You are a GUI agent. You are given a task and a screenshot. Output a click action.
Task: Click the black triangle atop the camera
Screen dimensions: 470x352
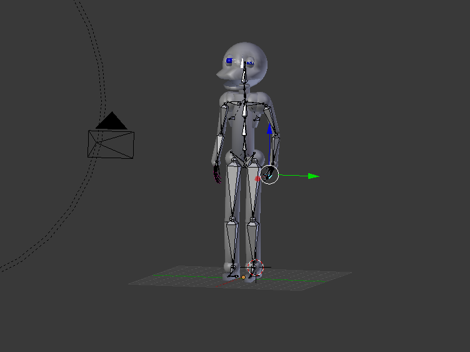coord(111,121)
